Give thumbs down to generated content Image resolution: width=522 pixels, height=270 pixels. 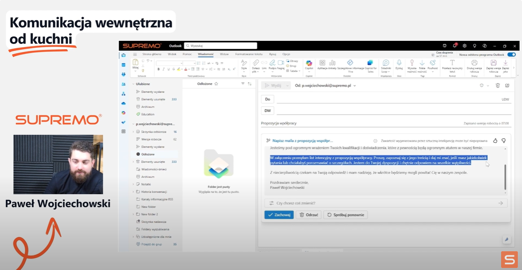coord(504,141)
